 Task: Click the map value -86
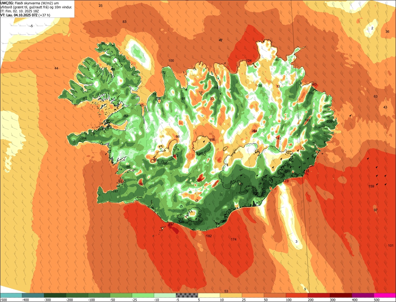(128, 167)
